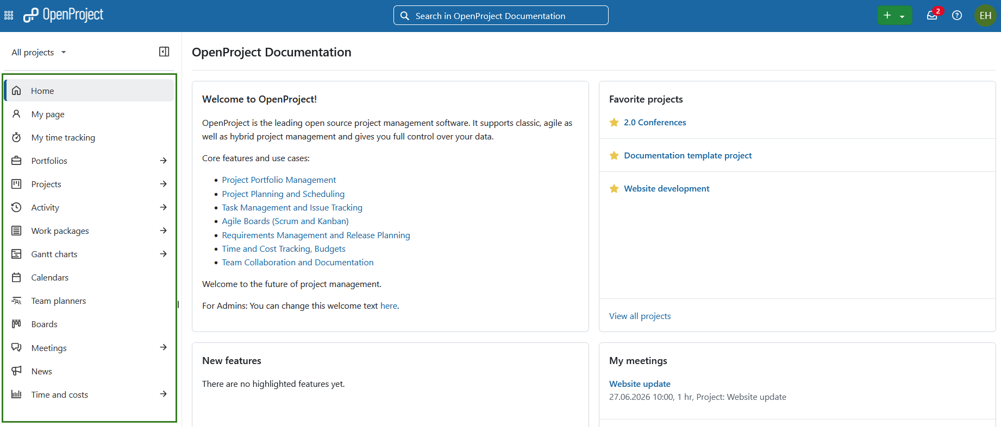Screen dimensions: 1001x427
Task: Open Calendars in the sidebar menu
Action: pos(89,277)
